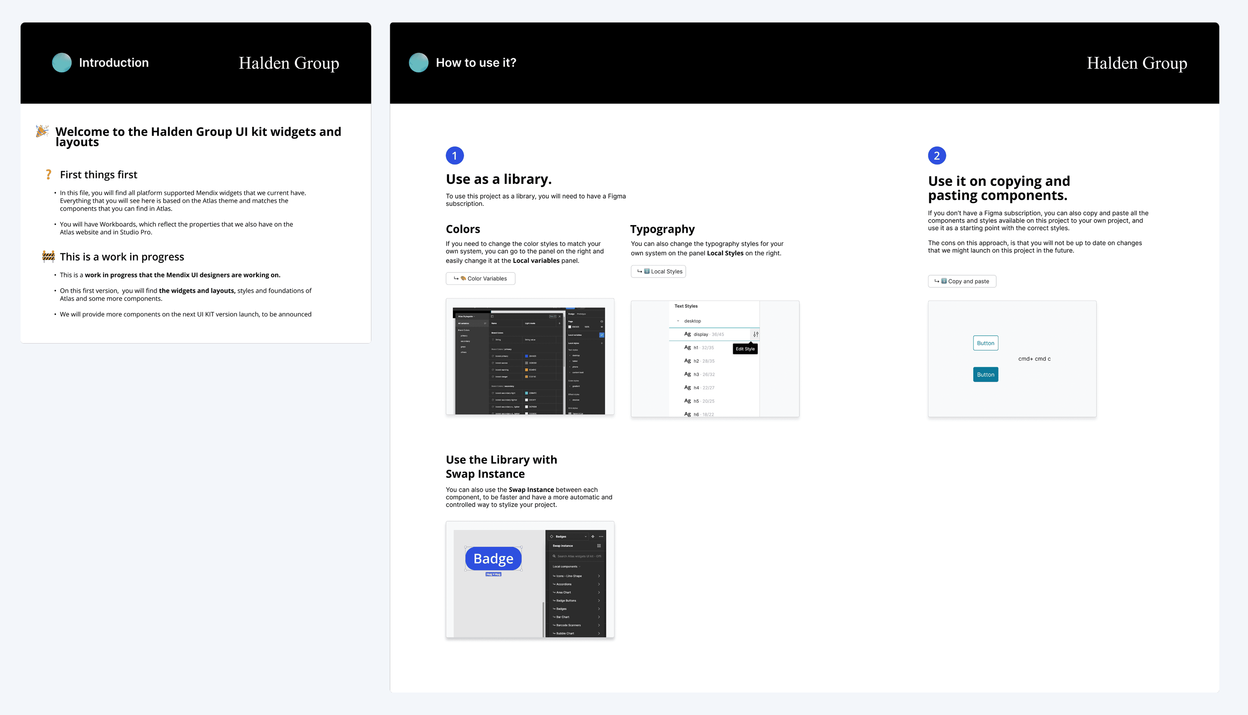Click the Search Atlas widgets UI kit field
Viewport: 1248px width, 715px height.
click(577, 557)
